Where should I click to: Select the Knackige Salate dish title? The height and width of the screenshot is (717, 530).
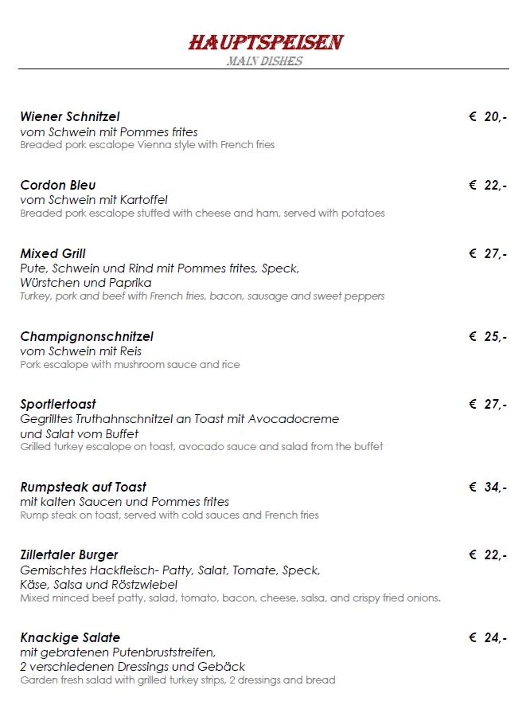tap(70, 638)
